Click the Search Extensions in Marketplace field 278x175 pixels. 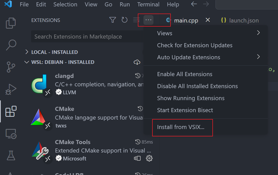click(87, 37)
